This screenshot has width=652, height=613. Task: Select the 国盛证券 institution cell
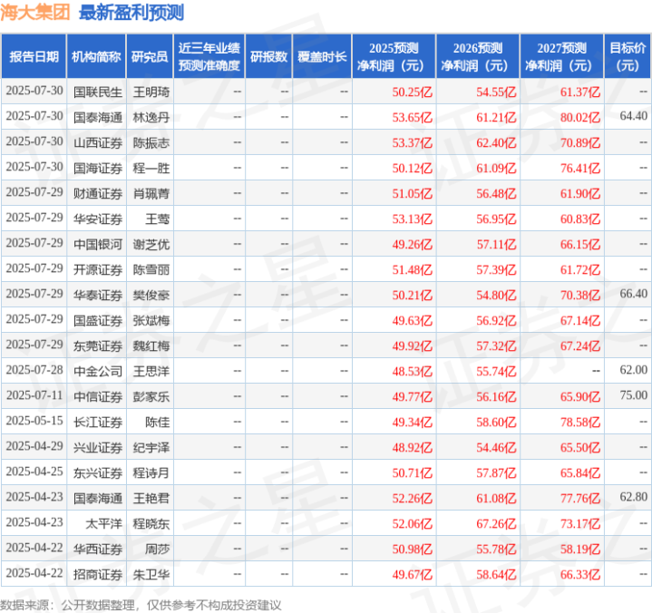click(x=98, y=321)
